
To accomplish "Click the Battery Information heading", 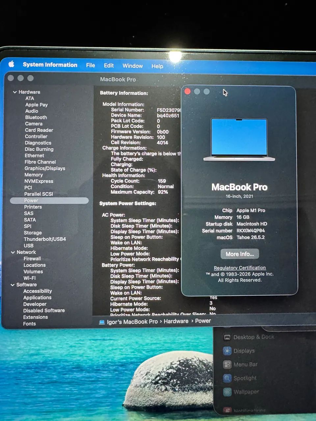I will pos(124,93).
